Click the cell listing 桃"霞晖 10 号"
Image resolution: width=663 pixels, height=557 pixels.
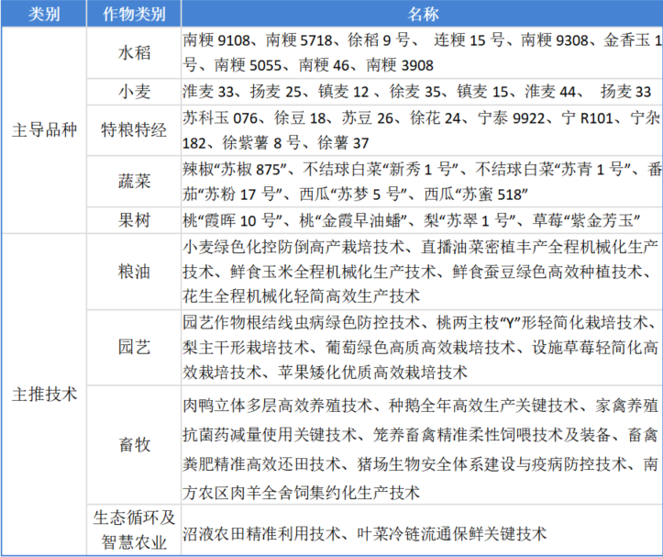click(x=421, y=220)
